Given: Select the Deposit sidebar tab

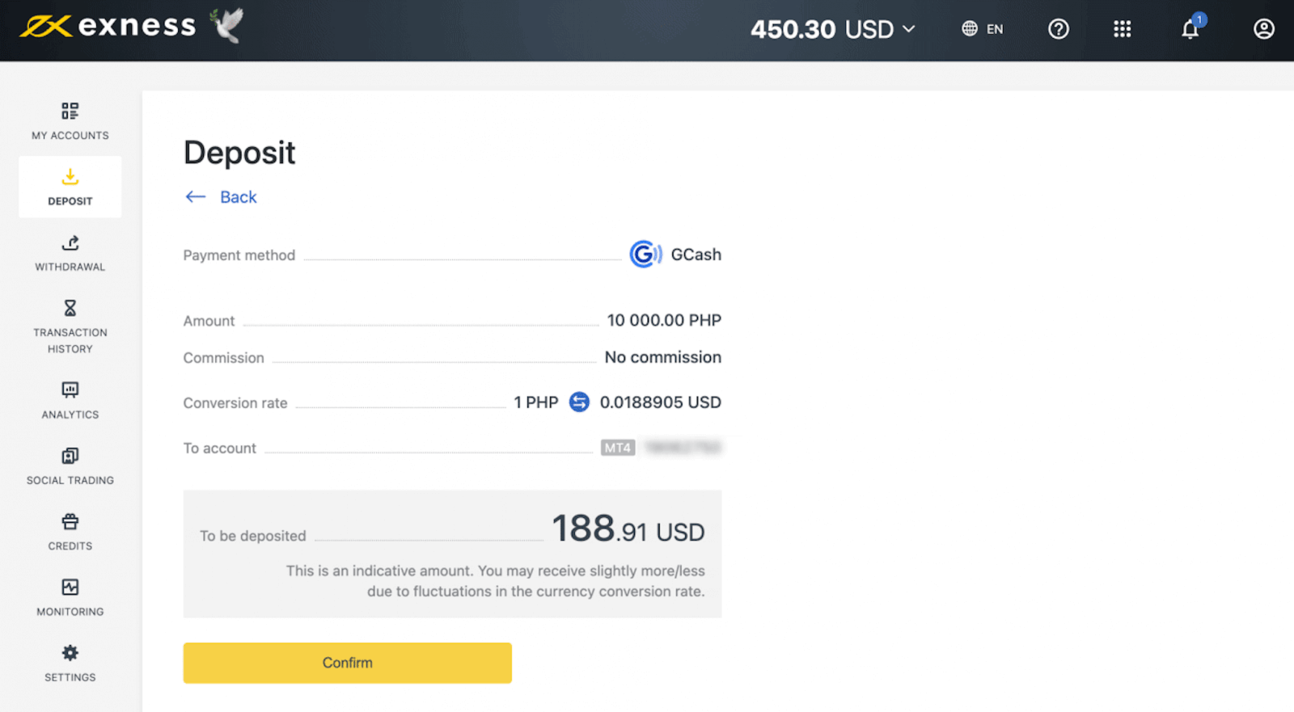Looking at the screenshot, I should 70,187.
